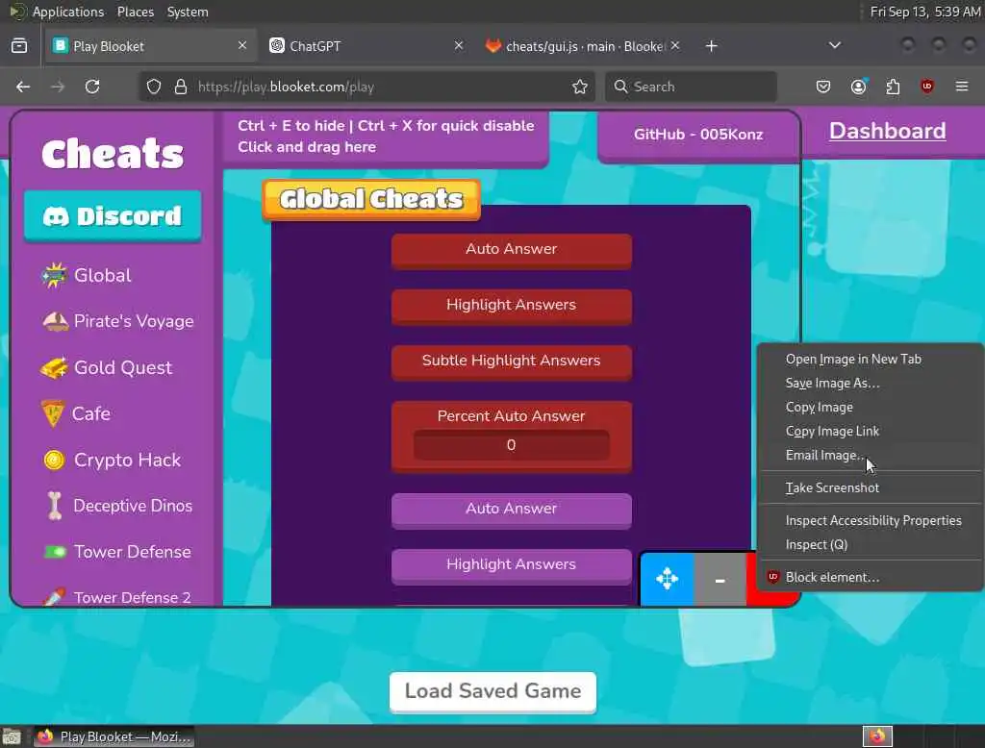Open Tower Defense 2 cheats
This screenshot has width=985, height=748.
[116, 597]
